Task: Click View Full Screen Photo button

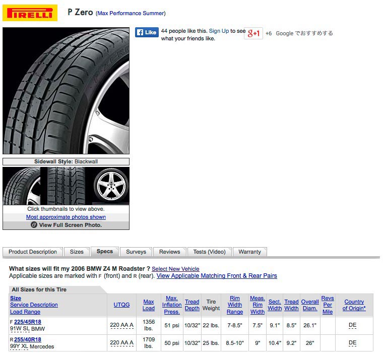Action: [66, 225]
